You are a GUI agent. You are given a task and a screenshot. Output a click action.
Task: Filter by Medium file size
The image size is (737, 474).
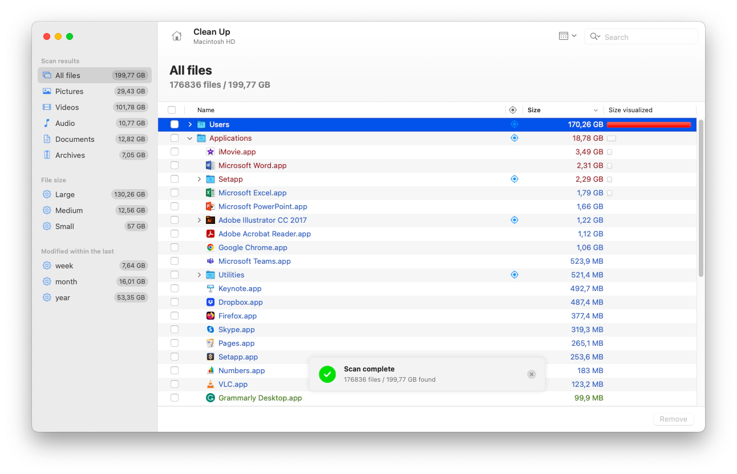click(x=95, y=210)
